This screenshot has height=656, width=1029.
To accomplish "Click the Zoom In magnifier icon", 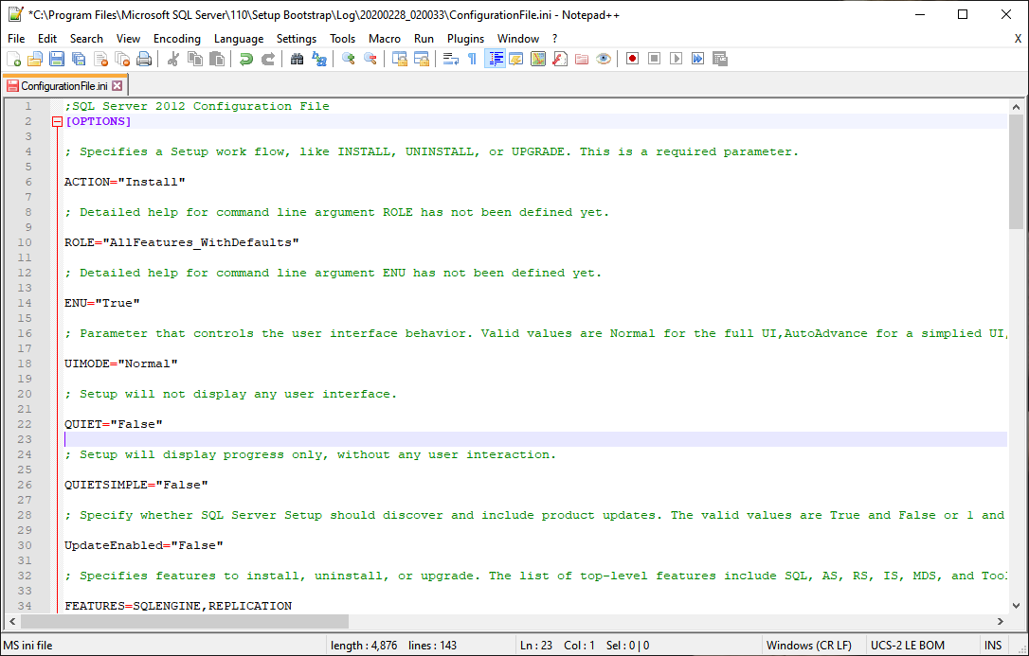I will [349, 59].
